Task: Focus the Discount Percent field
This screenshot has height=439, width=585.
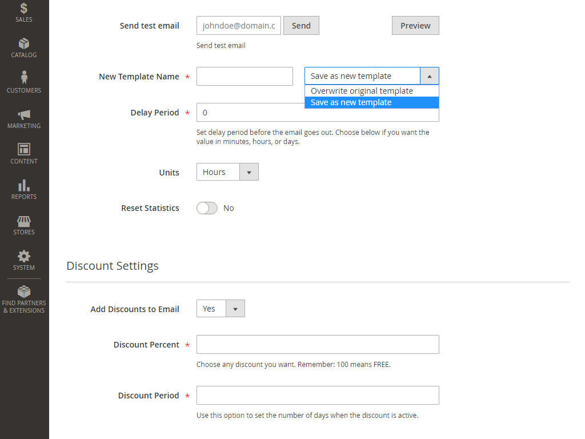Action: [318, 344]
